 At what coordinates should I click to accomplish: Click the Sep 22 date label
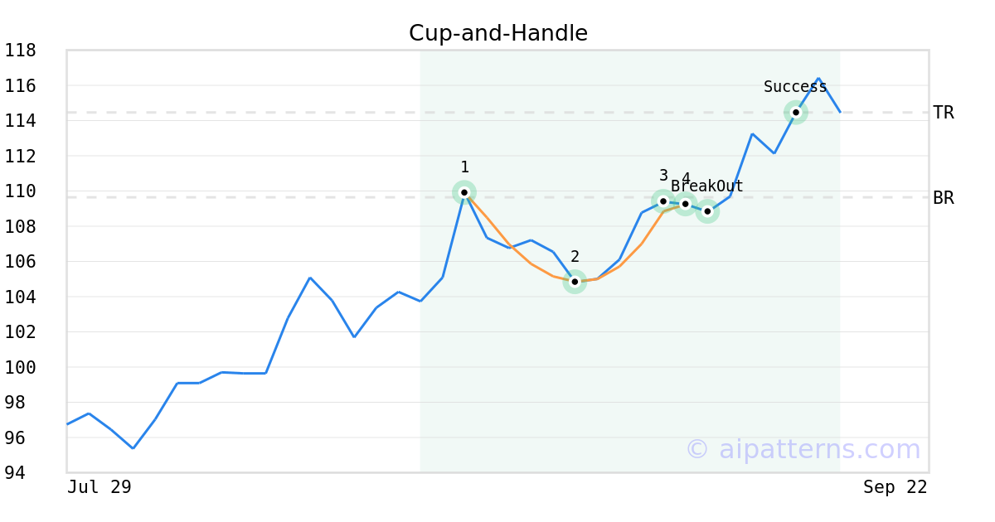tap(895, 487)
